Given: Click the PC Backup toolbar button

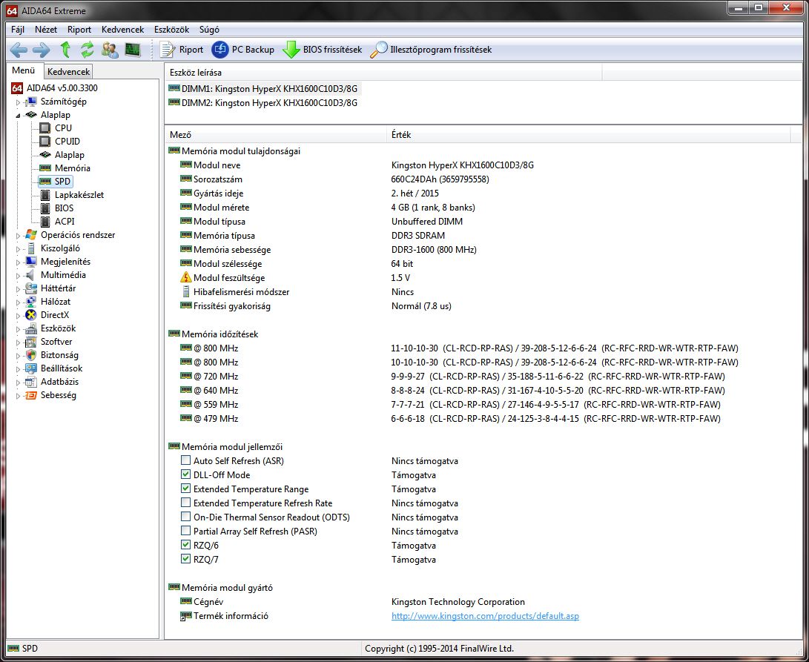Looking at the screenshot, I should pyautogui.click(x=242, y=50).
